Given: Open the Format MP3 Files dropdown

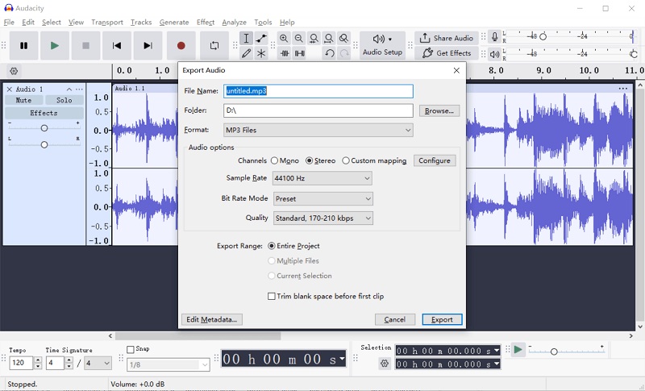Looking at the screenshot, I should click(318, 131).
